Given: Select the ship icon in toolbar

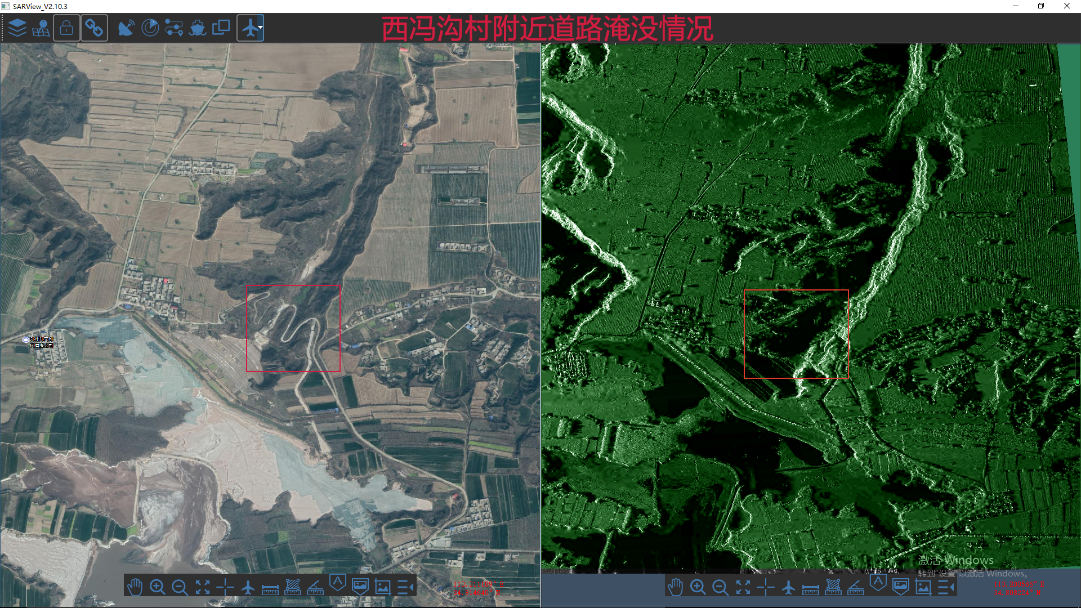Looking at the screenshot, I should coord(198,28).
